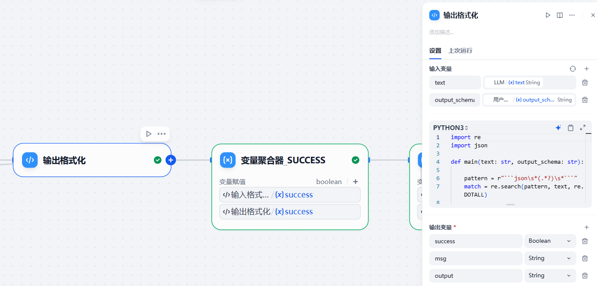Add a new input variable with plus icon
597x286 pixels.
tap(587, 69)
